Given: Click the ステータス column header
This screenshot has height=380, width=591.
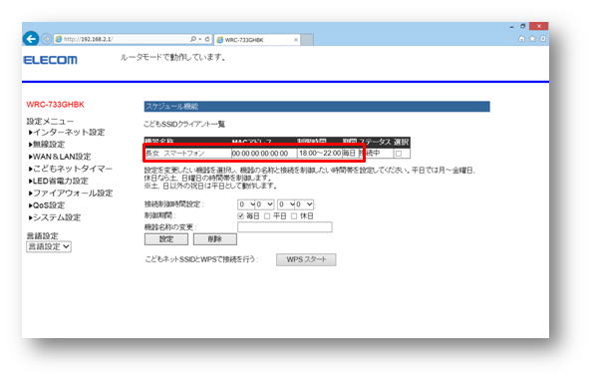Looking at the screenshot, I should [x=375, y=142].
